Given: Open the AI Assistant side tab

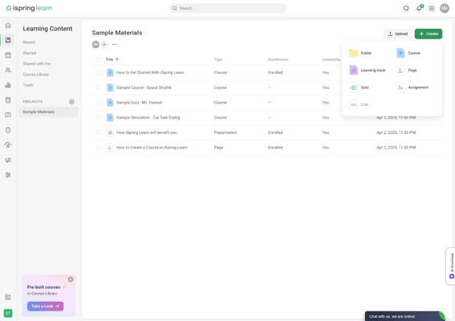Looking at the screenshot, I should 451,266.
